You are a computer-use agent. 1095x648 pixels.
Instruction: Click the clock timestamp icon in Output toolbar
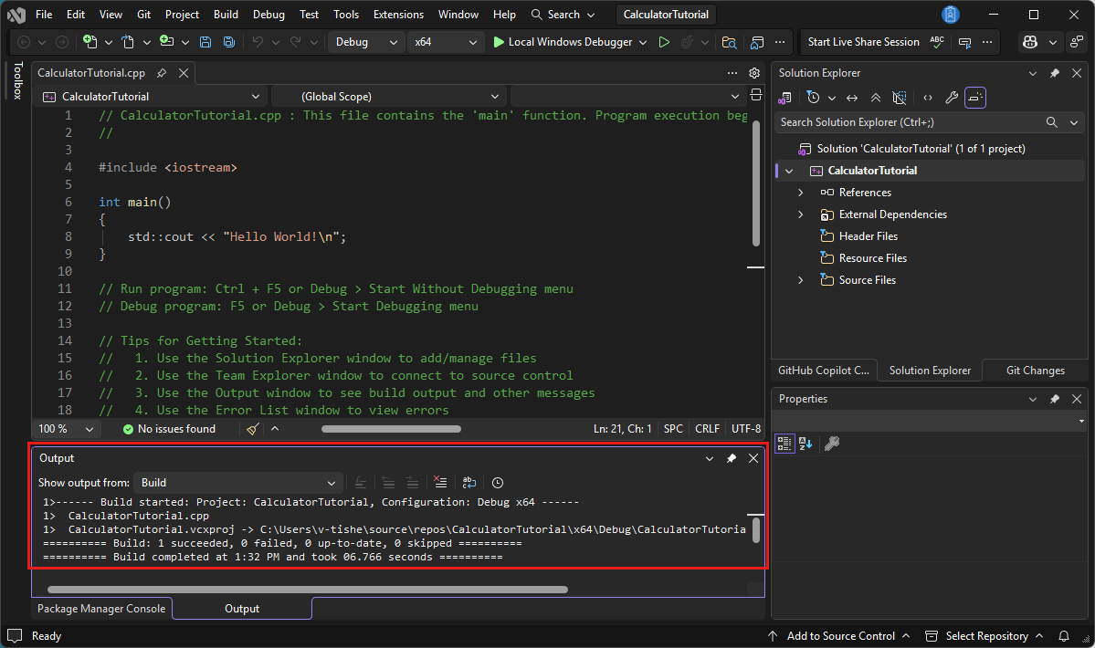point(497,483)
